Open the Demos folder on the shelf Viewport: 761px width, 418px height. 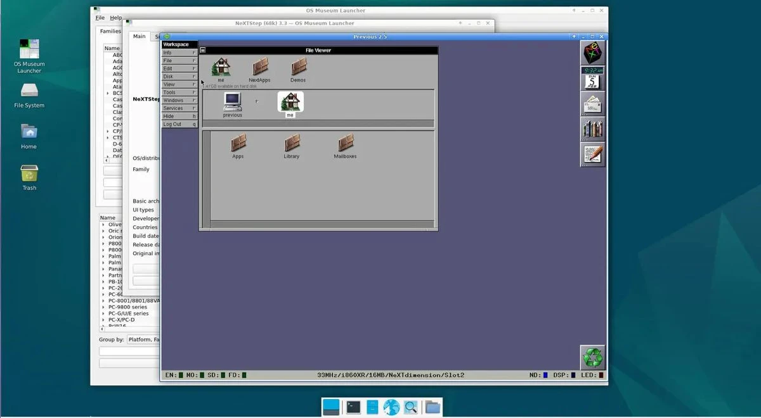click(298, 70)
